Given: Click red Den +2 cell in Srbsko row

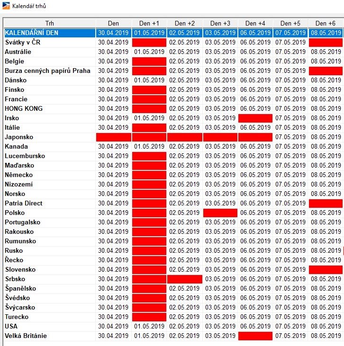Looking at the screenshot, I should click(x=185, y=279).
